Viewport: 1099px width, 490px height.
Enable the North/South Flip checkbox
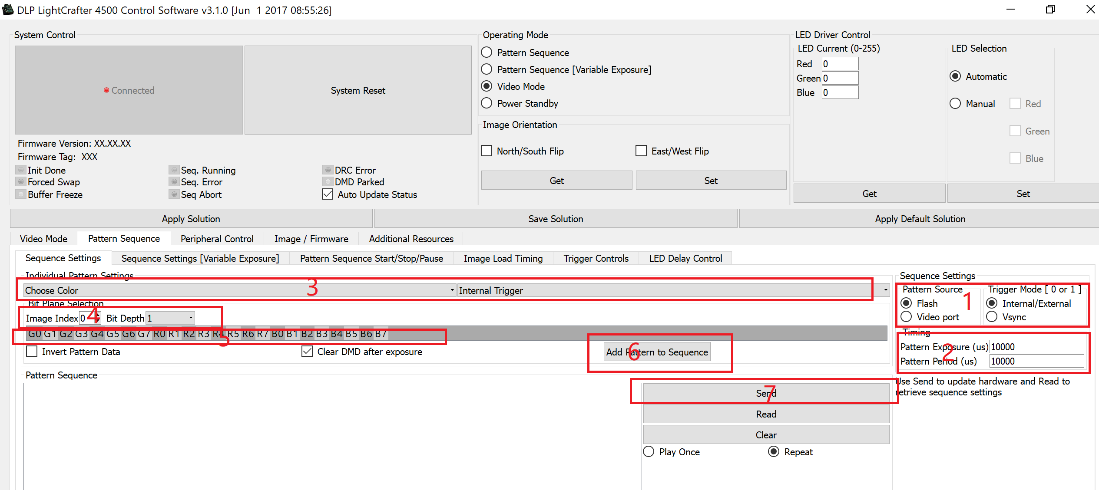pyautogui.click(x=487, y=151)
